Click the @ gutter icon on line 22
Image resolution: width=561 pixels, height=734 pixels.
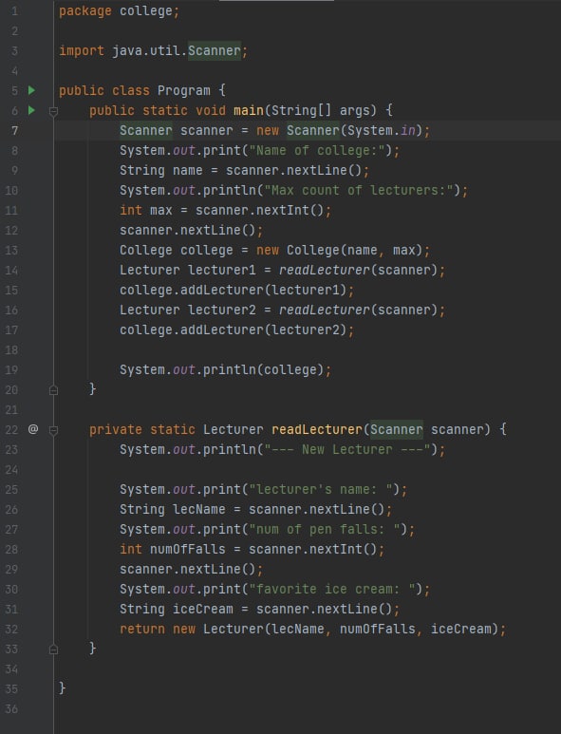33,429
